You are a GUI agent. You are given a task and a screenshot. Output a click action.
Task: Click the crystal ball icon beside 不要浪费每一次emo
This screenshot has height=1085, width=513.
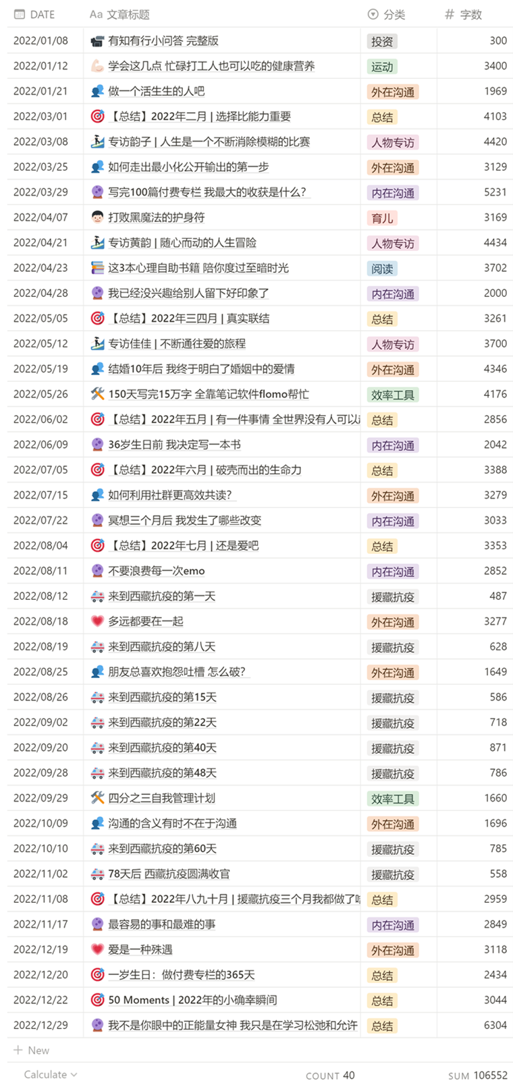(97, 571)
